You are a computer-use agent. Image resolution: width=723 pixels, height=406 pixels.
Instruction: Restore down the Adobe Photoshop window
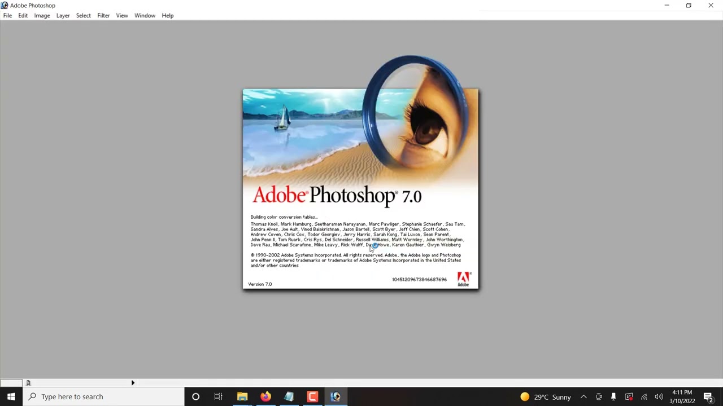689,5
